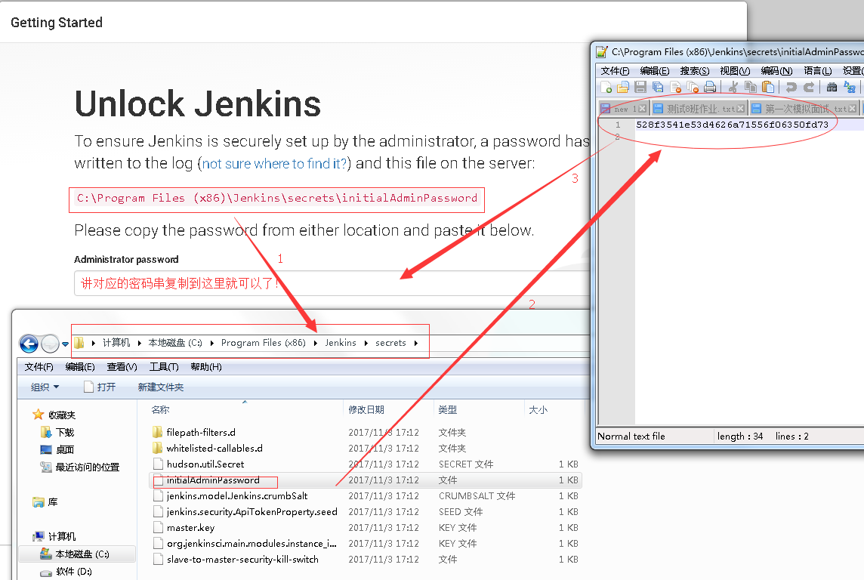Click the whitelisted-callables.d folder icon
The height and width of the screenshot is (580, 864).
pos(158,448)
